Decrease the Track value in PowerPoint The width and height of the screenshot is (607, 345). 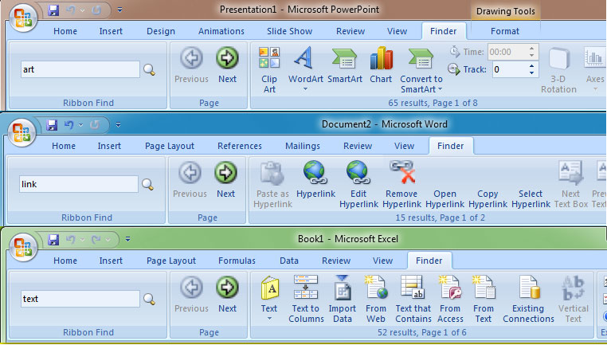coord(531,73)
